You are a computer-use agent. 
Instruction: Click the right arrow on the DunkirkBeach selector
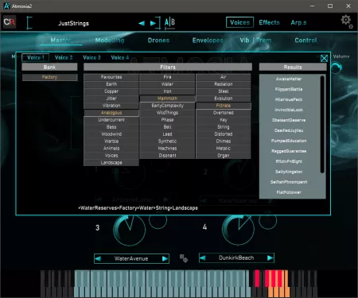point(270,257)
